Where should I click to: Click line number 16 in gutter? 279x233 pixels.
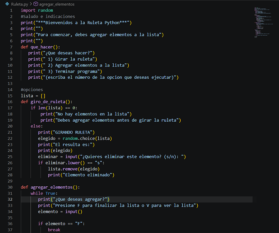coord(10,102)
